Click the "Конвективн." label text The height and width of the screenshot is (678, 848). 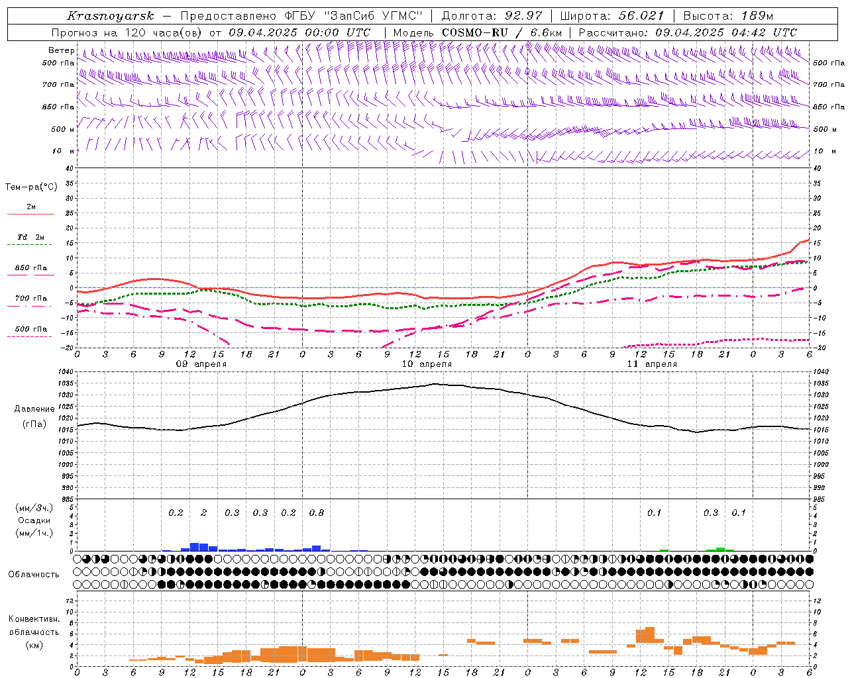[34, 619]
